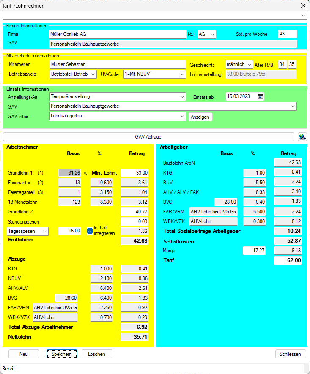Click the Löschen button

click(x=97, y=354)
